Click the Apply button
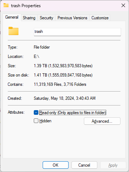The width and height of the screenshot is (129, 172). [113, 165]
